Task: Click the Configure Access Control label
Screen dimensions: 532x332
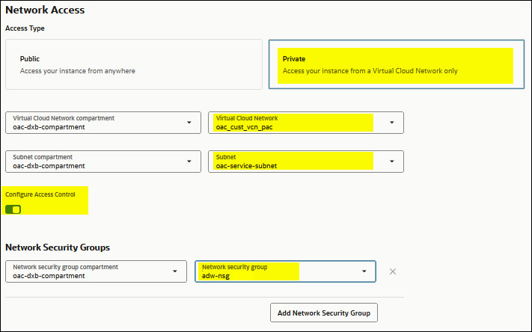Action: tap(40, 195)
